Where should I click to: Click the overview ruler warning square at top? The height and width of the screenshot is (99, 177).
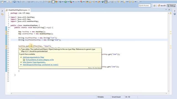[171, 13]
